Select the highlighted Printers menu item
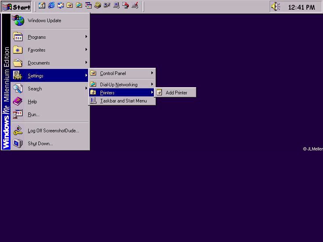 coord(122,93)
